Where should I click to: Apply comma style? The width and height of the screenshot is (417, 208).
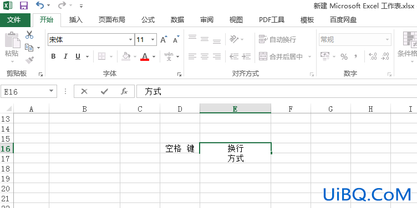tap(355, 56)
